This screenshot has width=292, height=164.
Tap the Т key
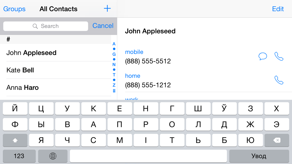pyautogui.click(x=172, y=140)
